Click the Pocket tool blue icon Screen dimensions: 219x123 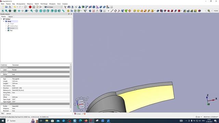click(x=158, y=11)
